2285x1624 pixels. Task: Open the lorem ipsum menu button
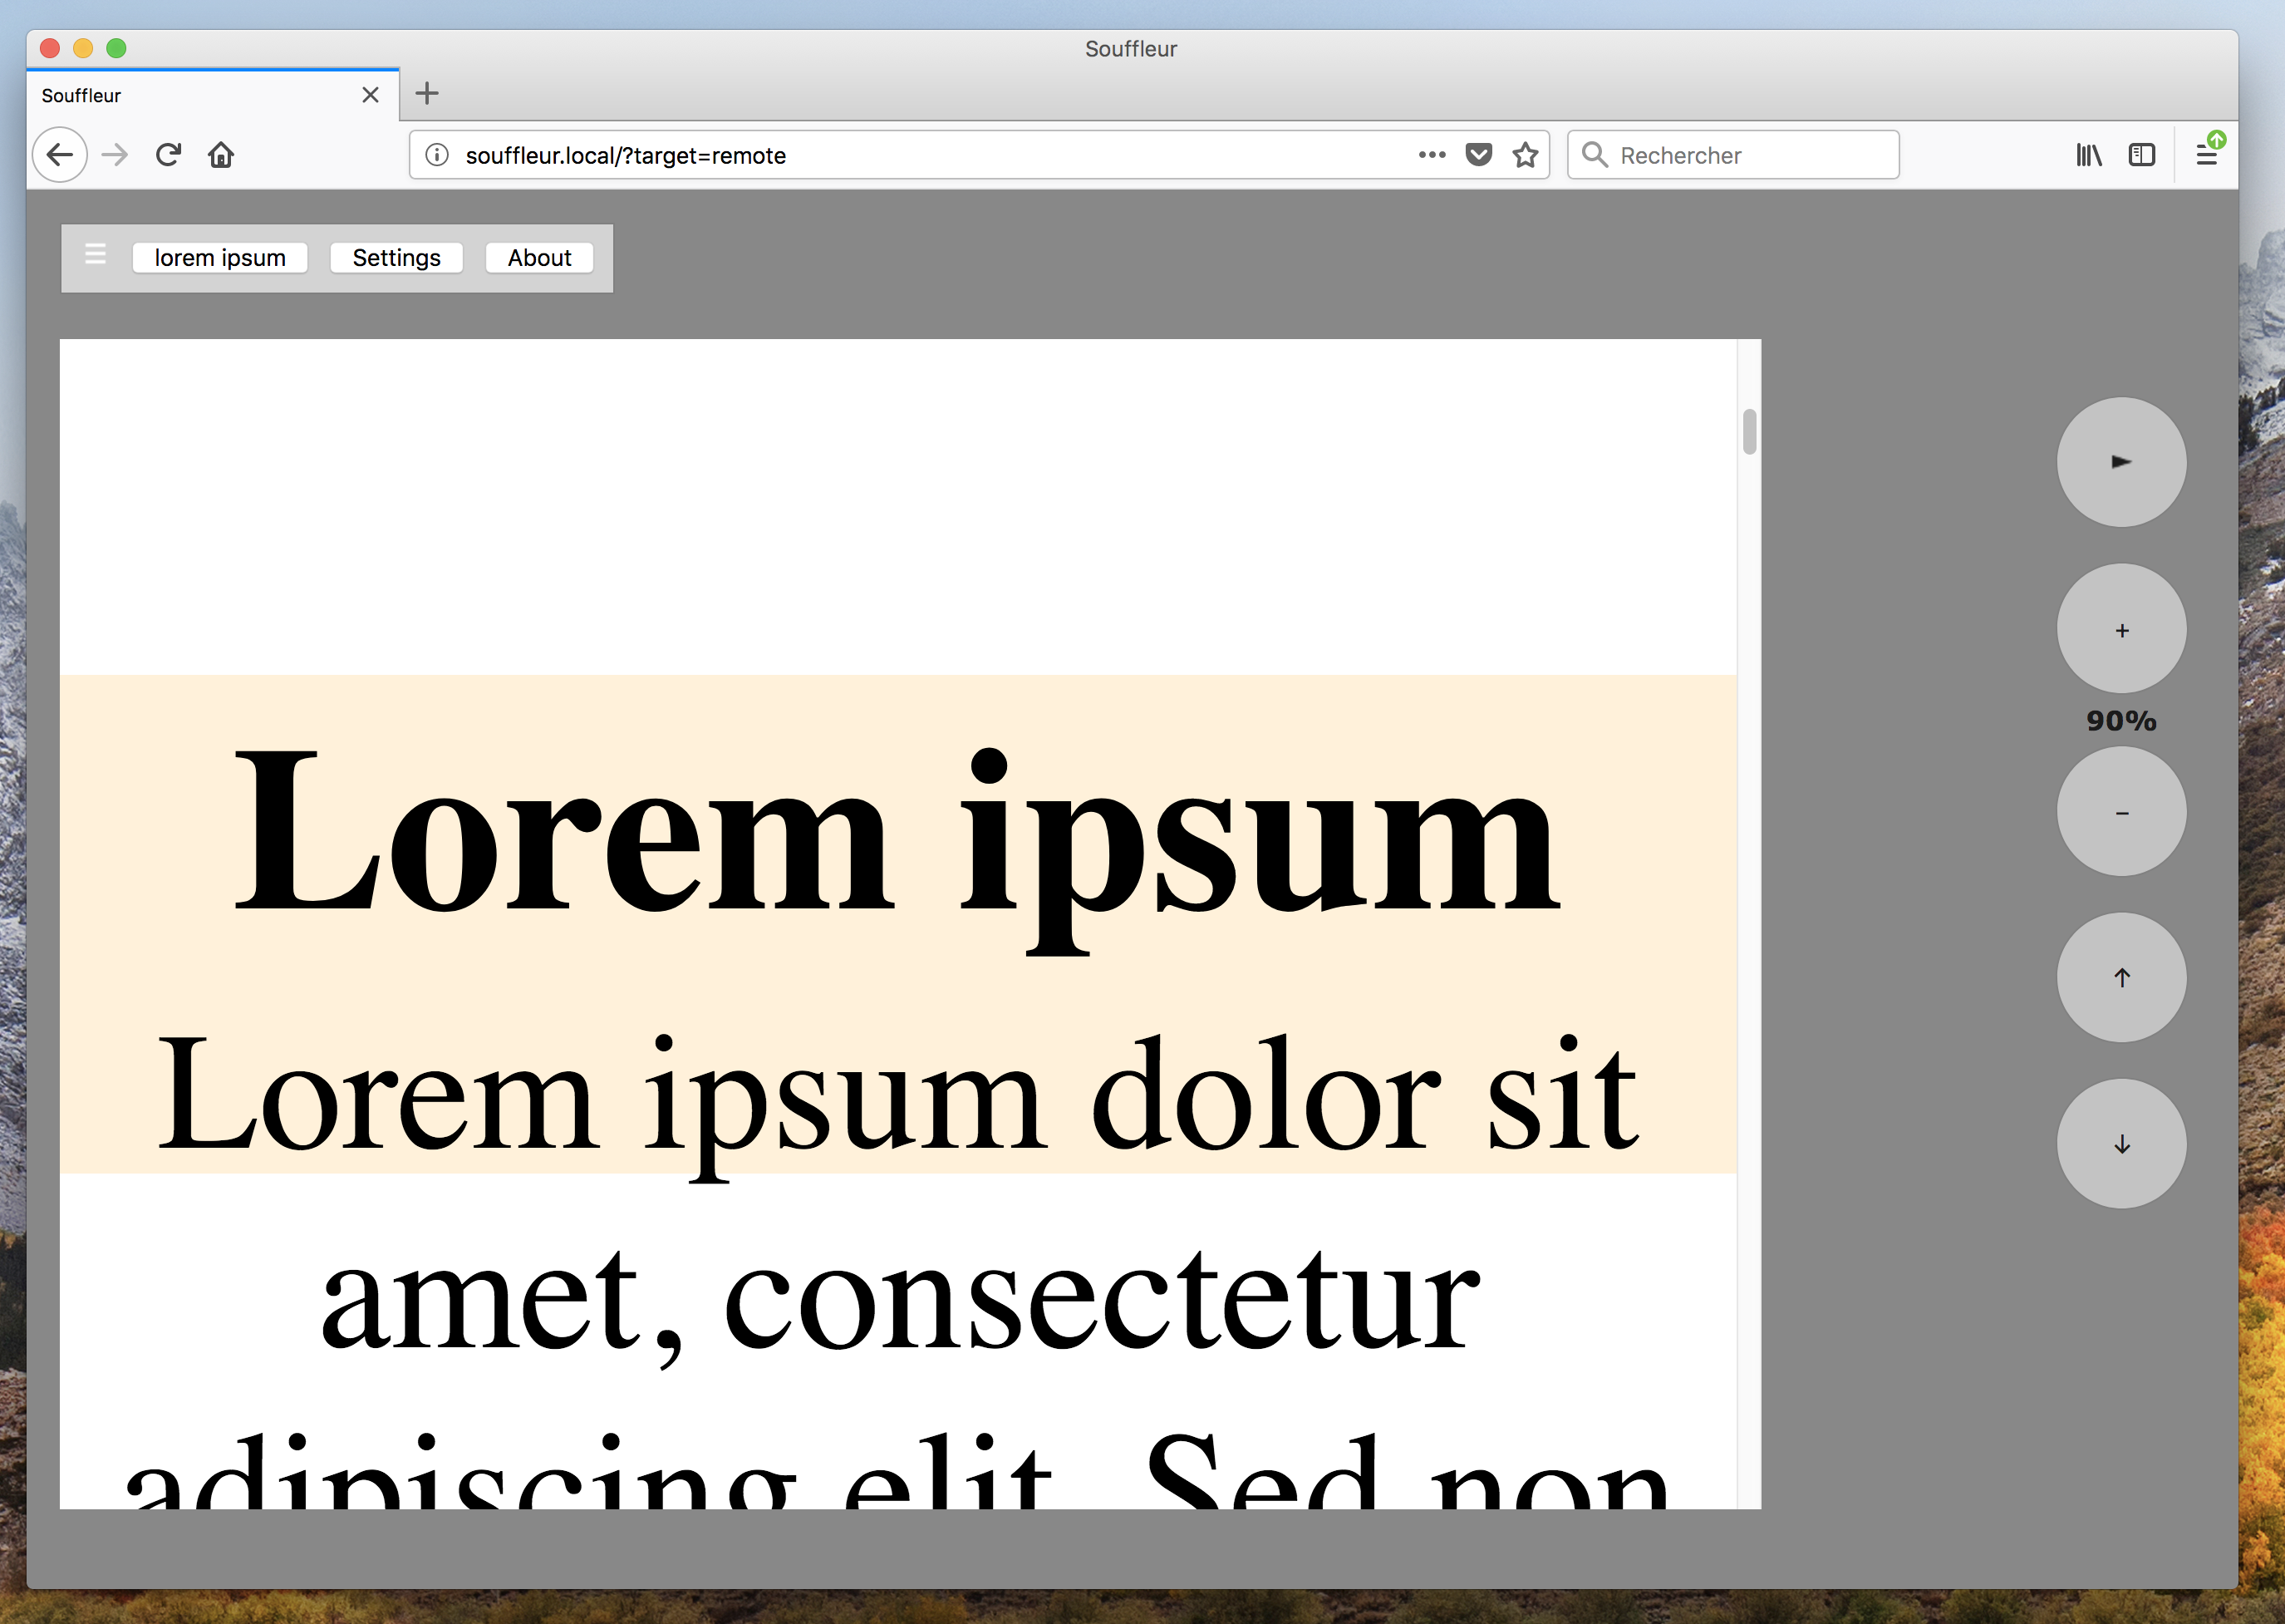(x=220, y=258)
